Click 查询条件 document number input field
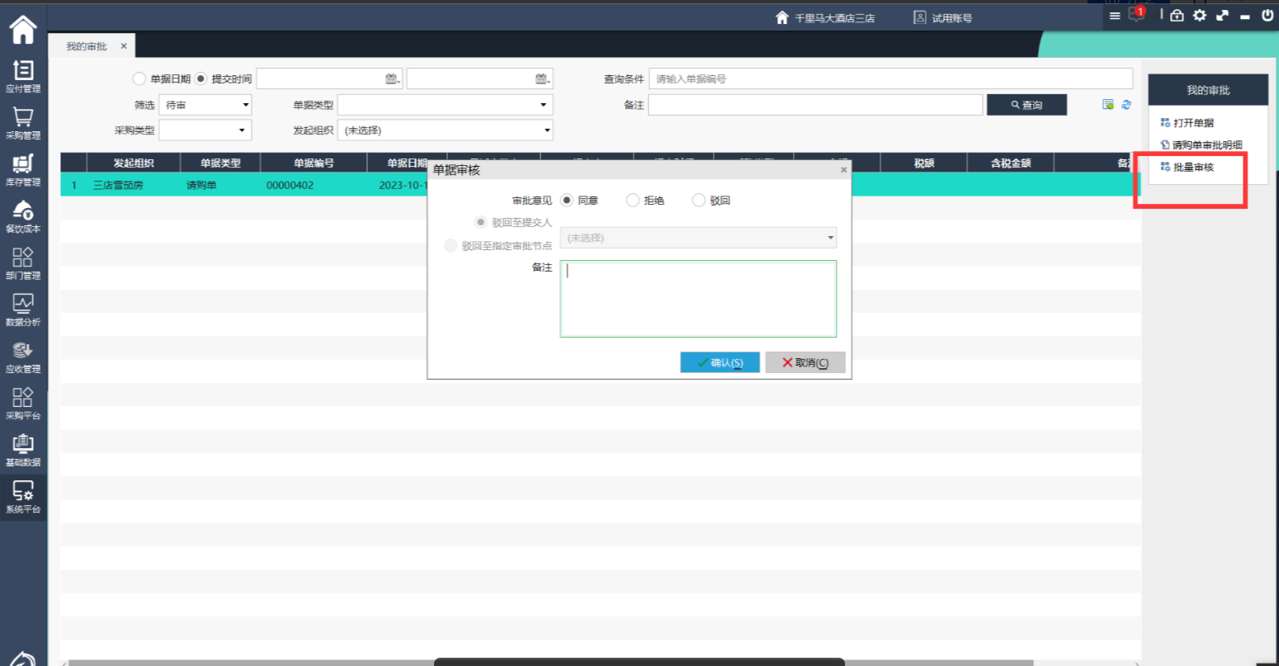Image resolution: width=1279 pixels, height=666 pixels. point(890,79)
